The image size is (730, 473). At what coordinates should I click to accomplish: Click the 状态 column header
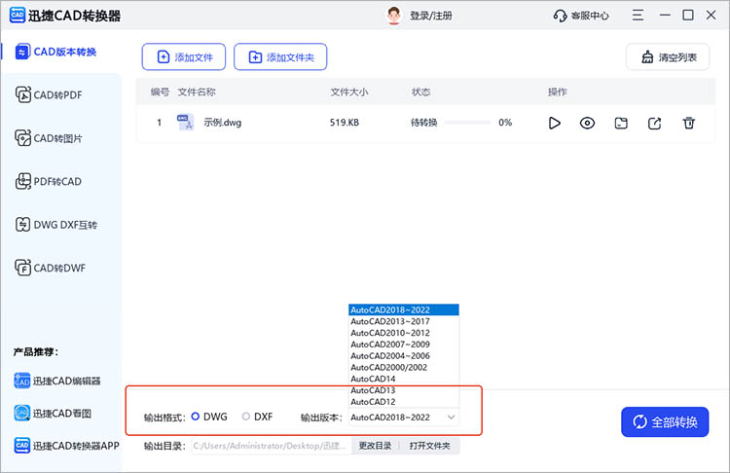420,91
